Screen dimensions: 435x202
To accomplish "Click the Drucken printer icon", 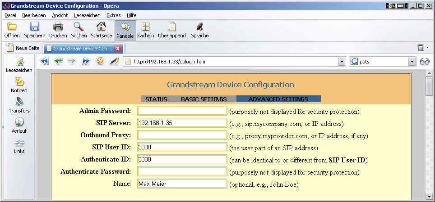I will [58, 27].
